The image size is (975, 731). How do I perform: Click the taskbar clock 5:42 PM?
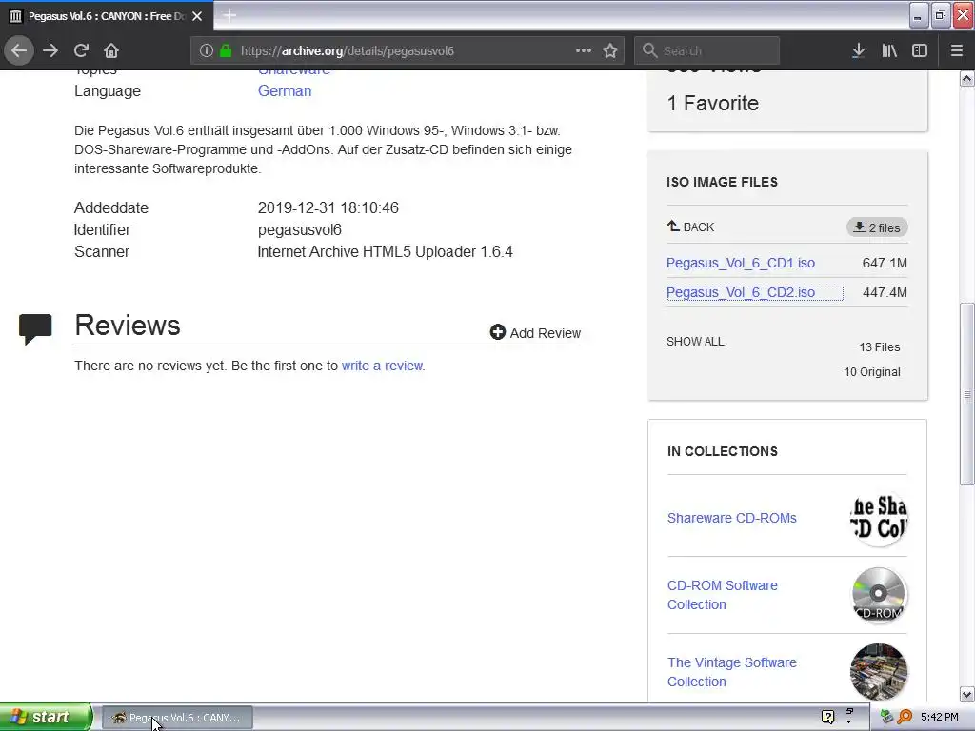point(940,717)
